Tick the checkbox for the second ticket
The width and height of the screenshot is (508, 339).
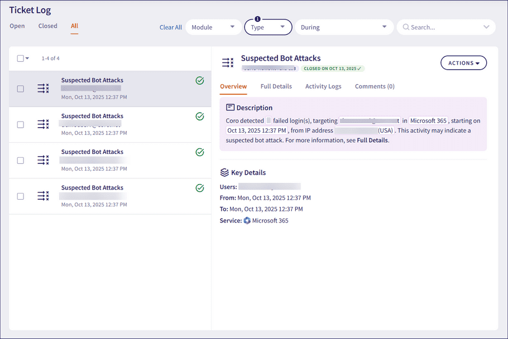[x=21, y=124]
